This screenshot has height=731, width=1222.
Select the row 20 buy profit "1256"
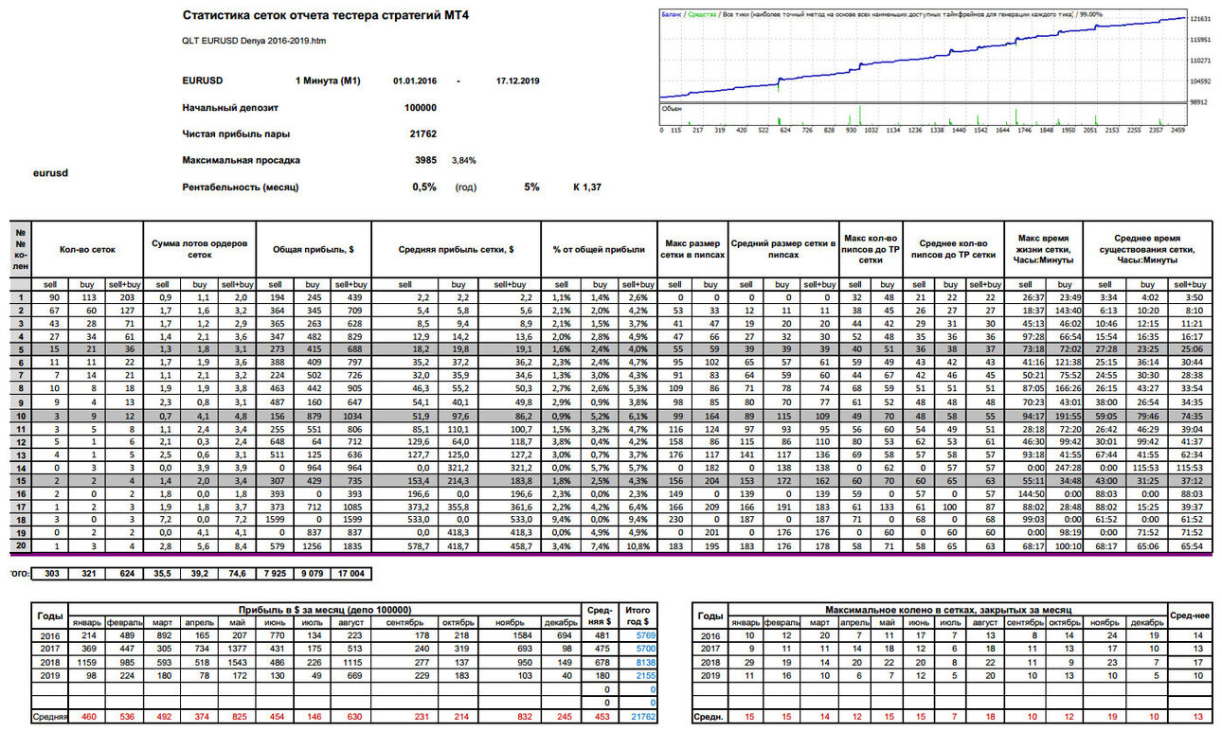click(x=310, y=547)
